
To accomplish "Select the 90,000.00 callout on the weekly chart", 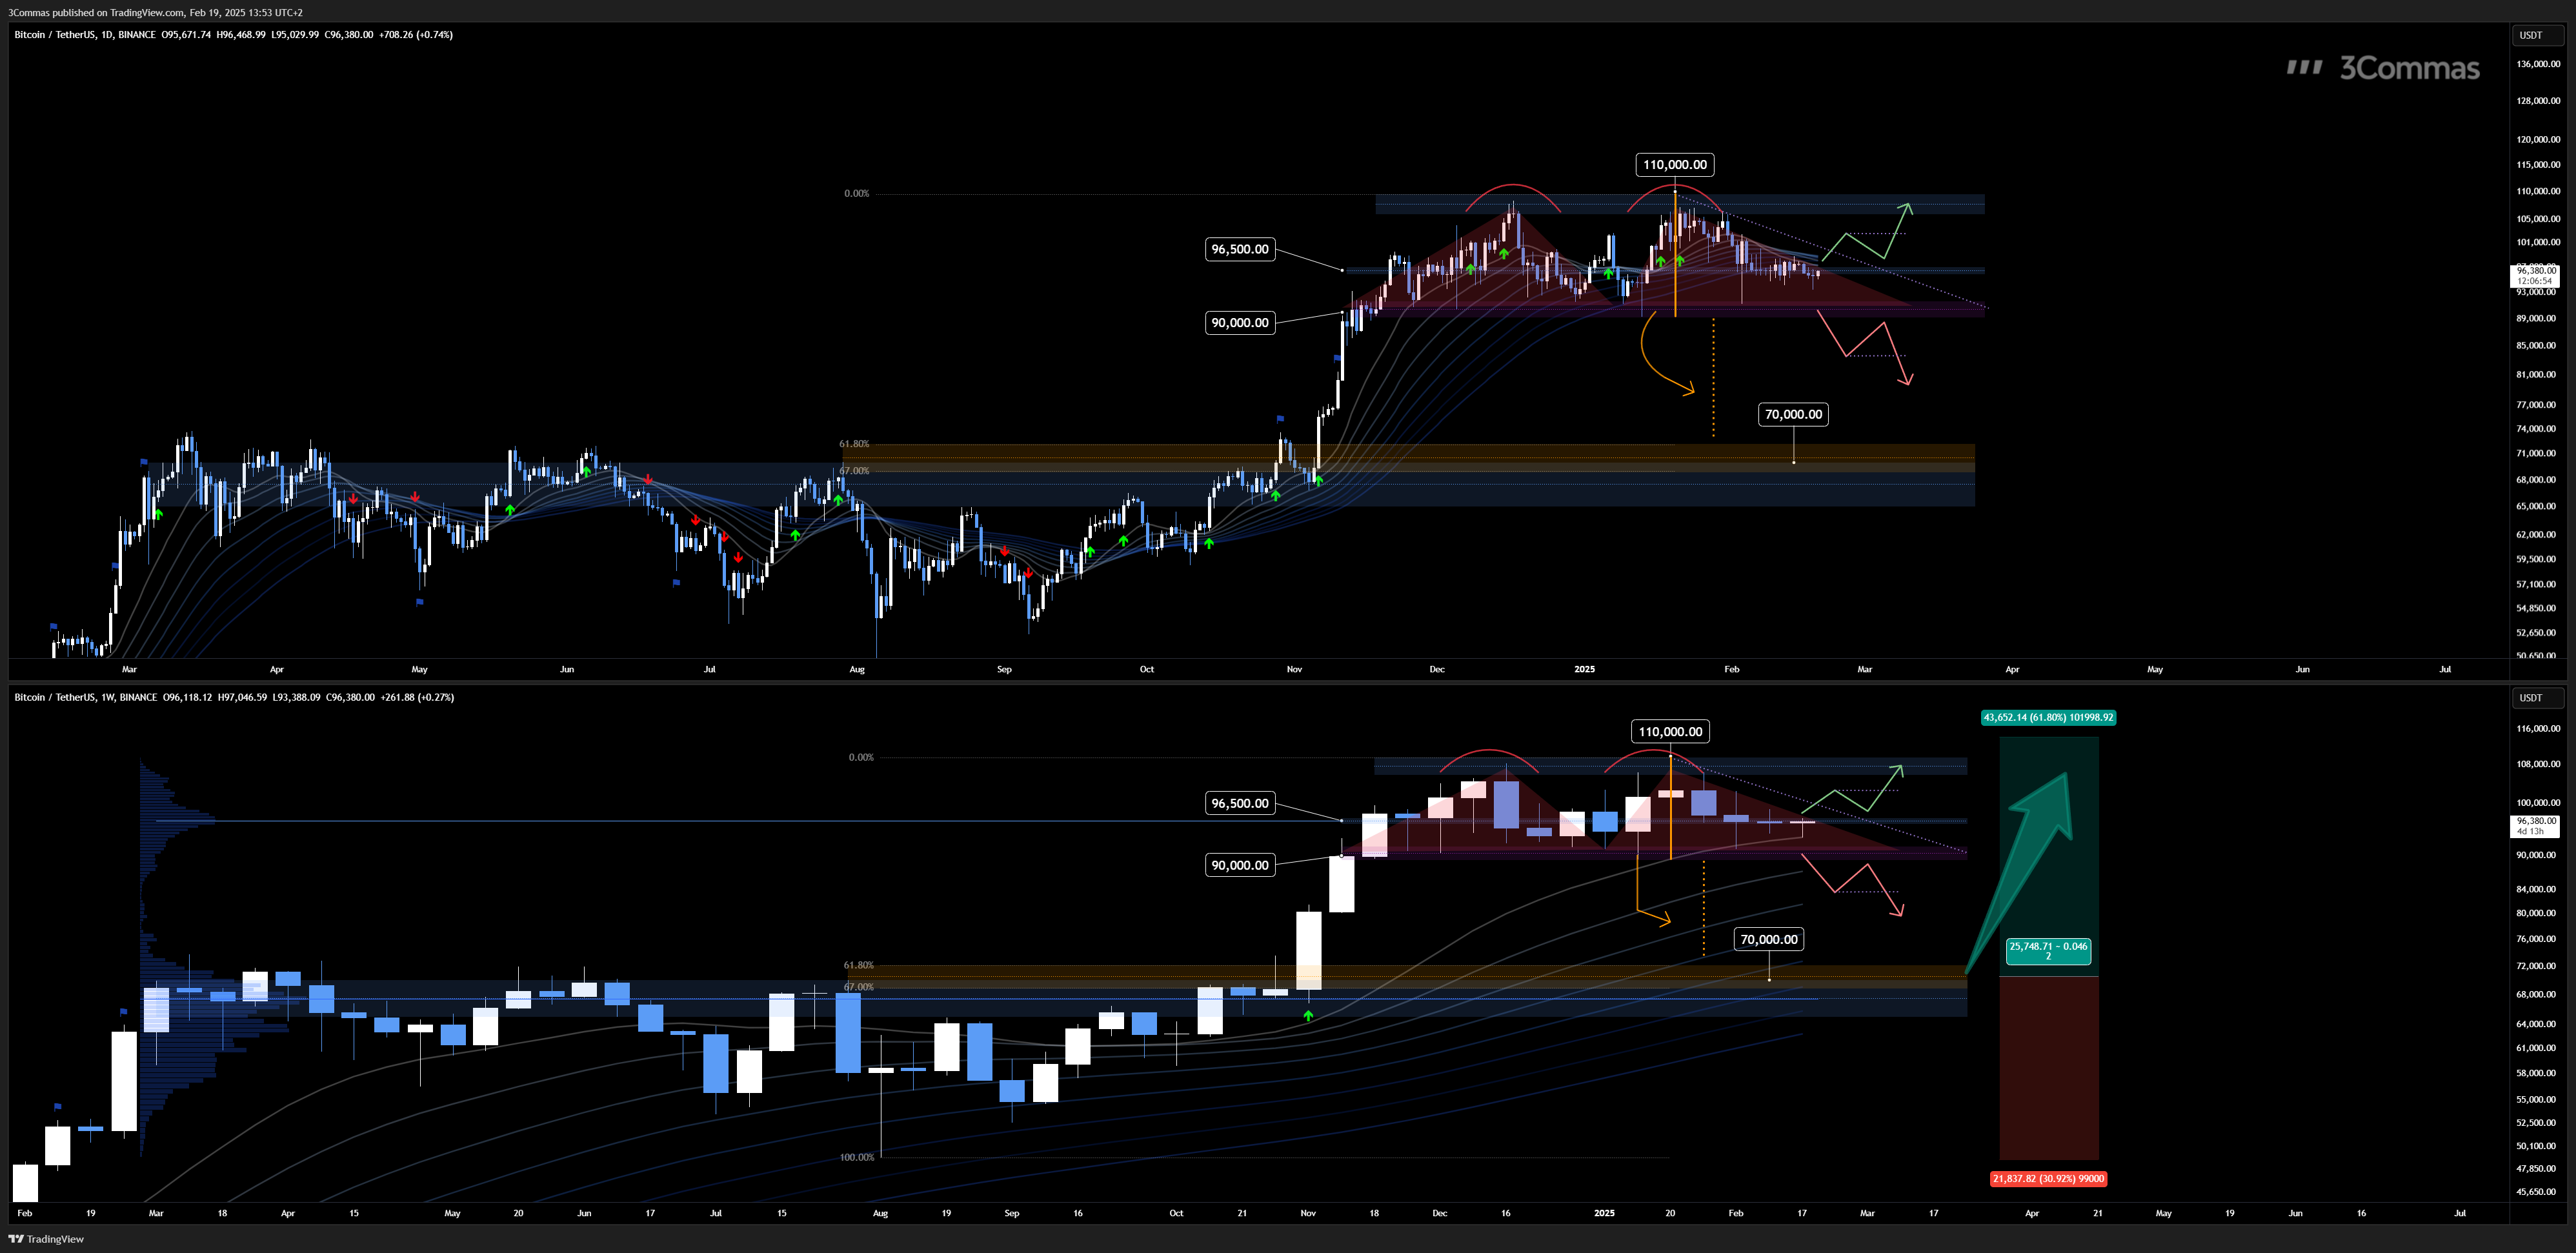I will click(1239, 865).
